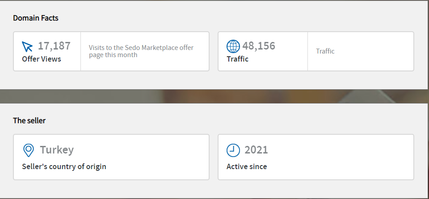Click the blurred background image strip between sections

click(214, 96)
